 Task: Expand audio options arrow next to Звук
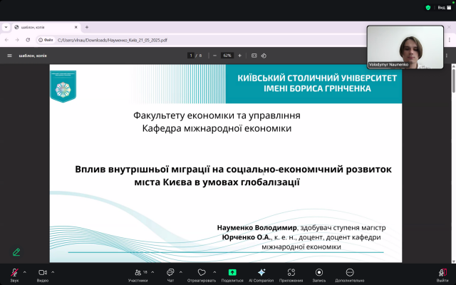point(24,272)
